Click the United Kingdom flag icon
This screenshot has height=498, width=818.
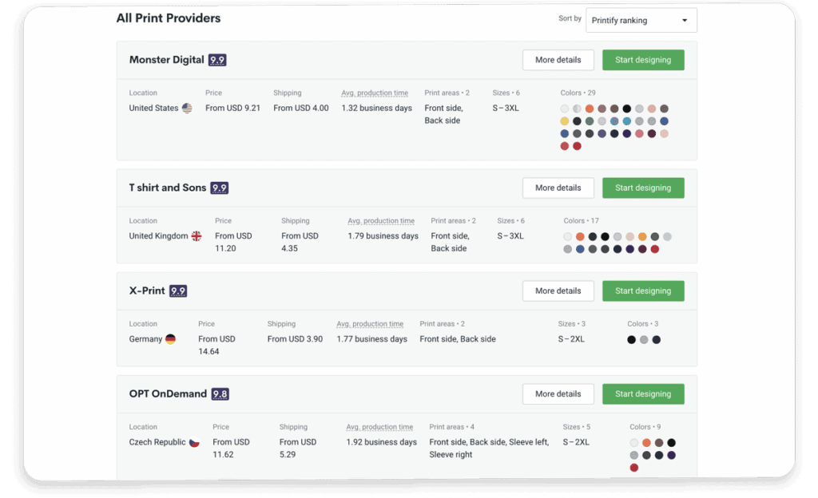[x=197, y=236]
